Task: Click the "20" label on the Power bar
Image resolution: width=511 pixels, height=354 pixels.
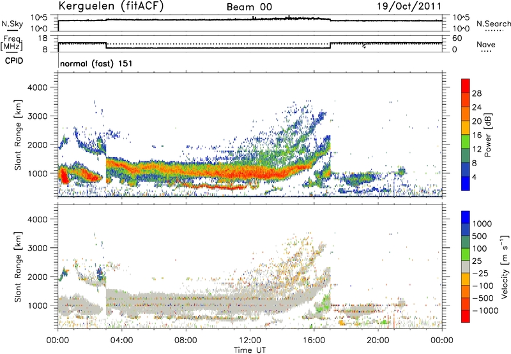Action: tap(477, 121)
